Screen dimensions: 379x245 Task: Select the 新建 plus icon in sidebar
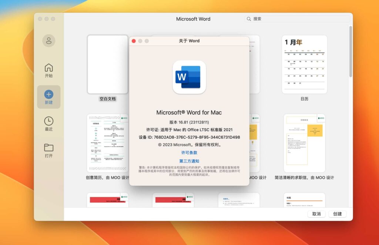click(x=48, y=94)
